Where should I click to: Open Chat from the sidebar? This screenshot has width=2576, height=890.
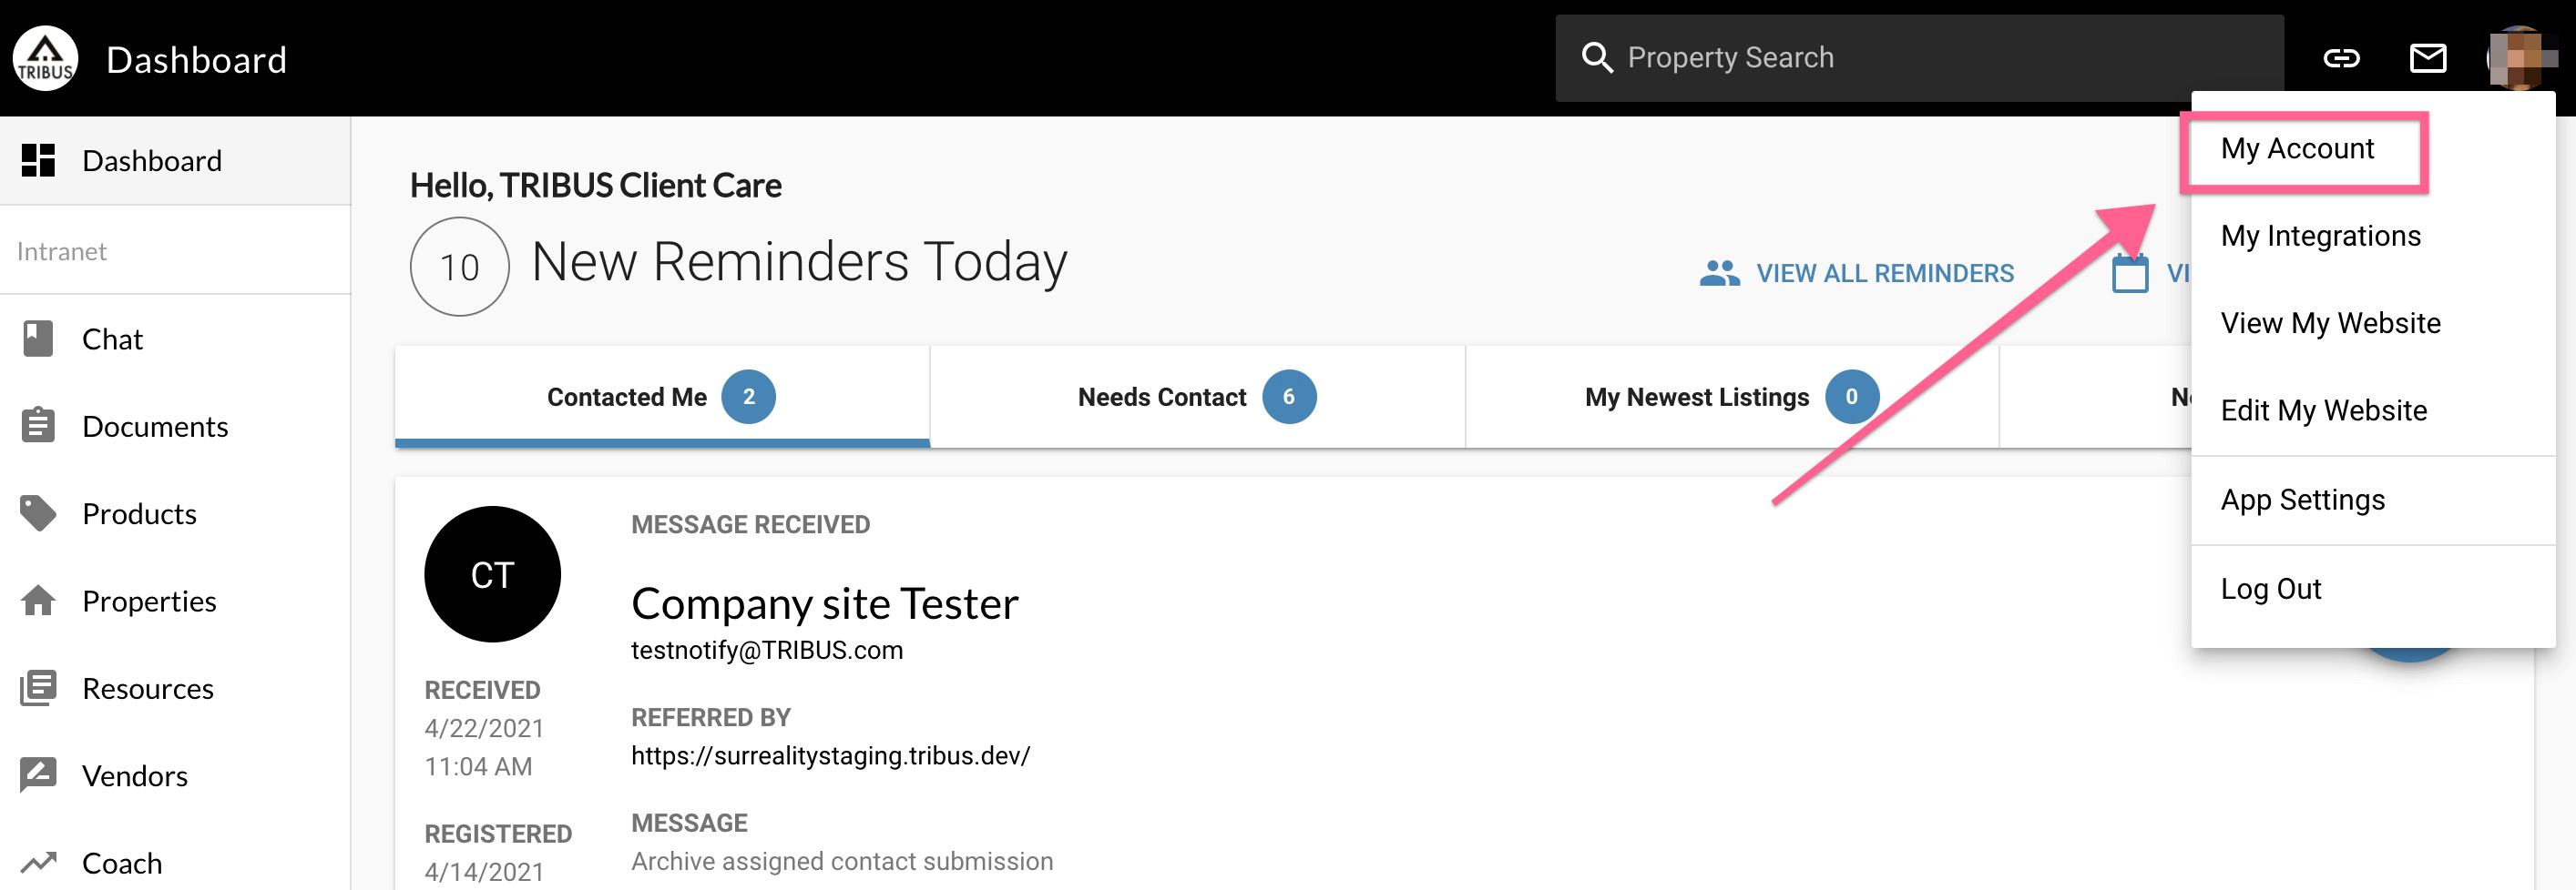[112, 339]
